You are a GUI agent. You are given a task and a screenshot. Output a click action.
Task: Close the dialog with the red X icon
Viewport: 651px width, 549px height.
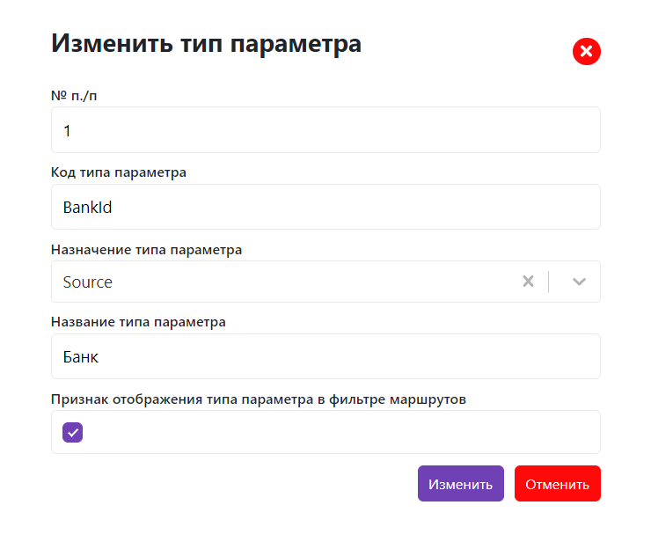[586, 52]
